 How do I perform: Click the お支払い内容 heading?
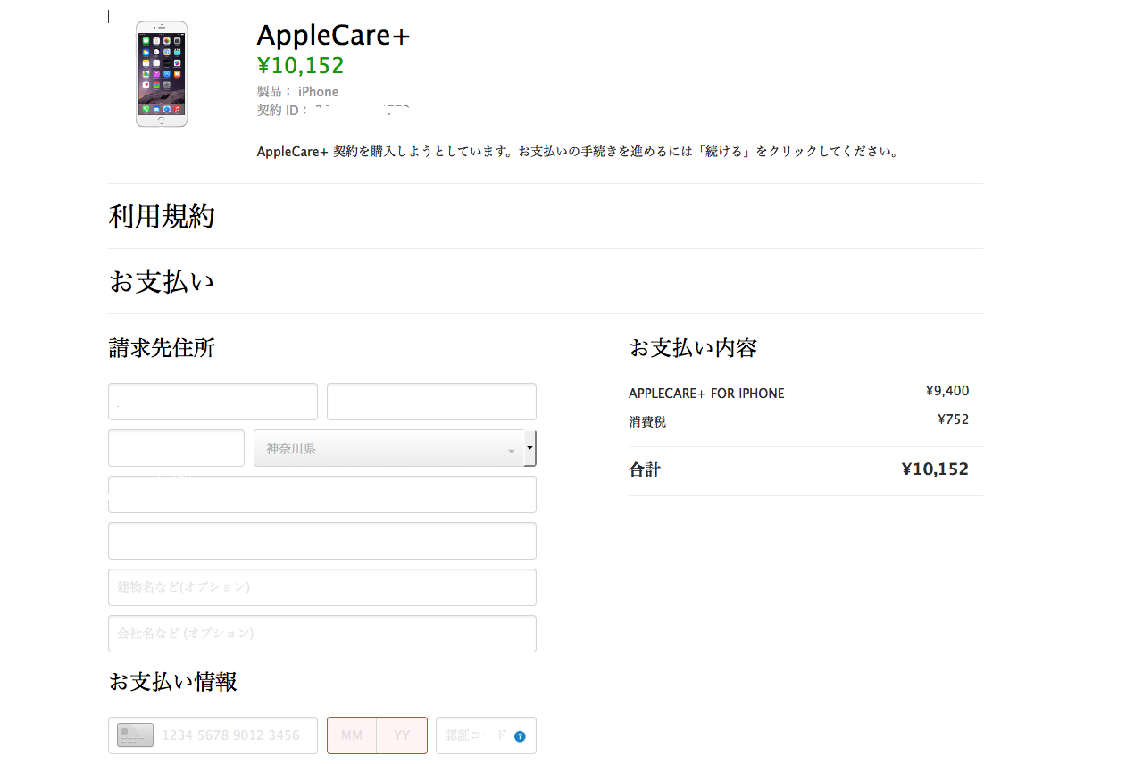pyautogui.click(x=693, y=348)
